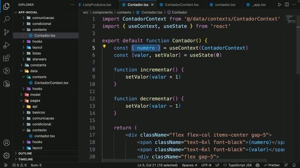Expand the OUTLINE section
The height and width of the screenshot is (168, 300).
coord(25,154)
